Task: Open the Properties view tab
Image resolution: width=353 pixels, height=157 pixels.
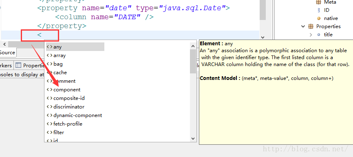Action: pos(30,66)
